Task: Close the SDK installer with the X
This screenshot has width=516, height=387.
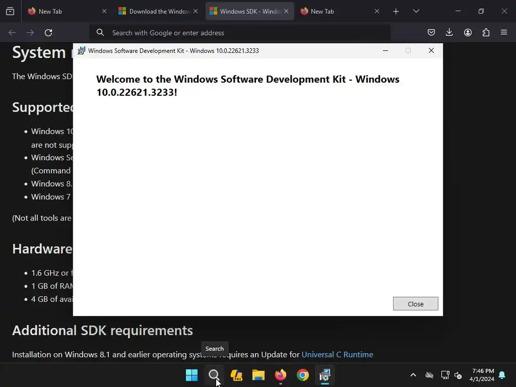Action: pos(431,50)
